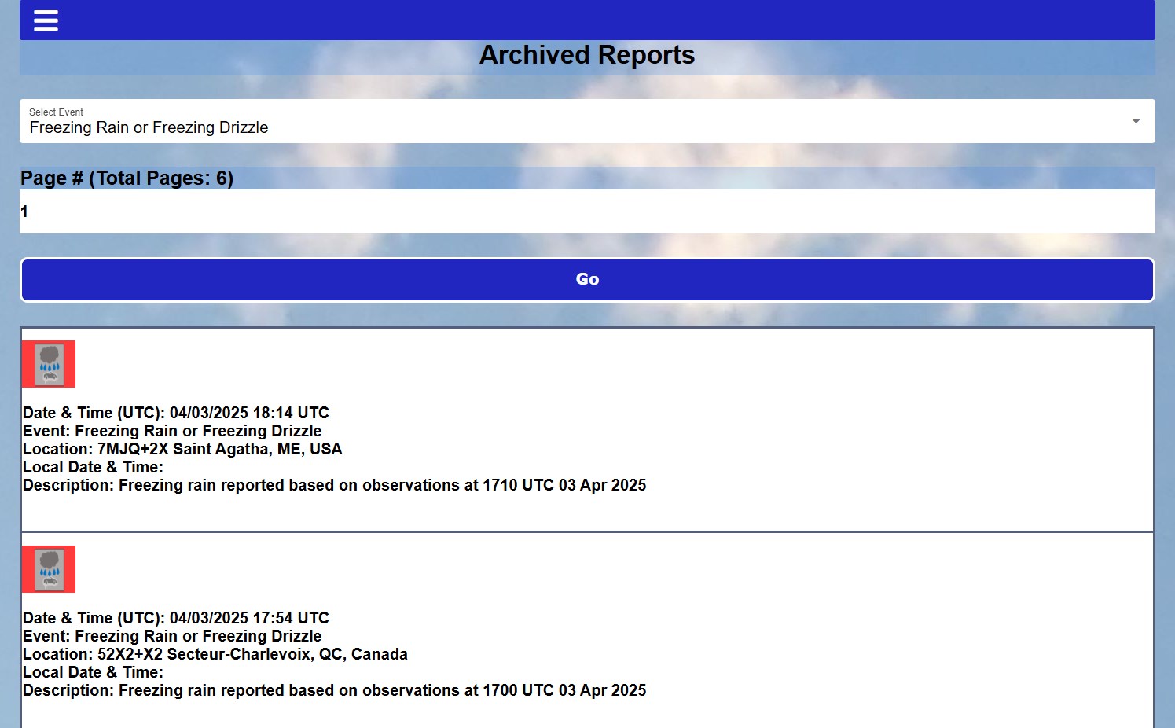
Task: Click the blue Go bar
Action: 587,279
